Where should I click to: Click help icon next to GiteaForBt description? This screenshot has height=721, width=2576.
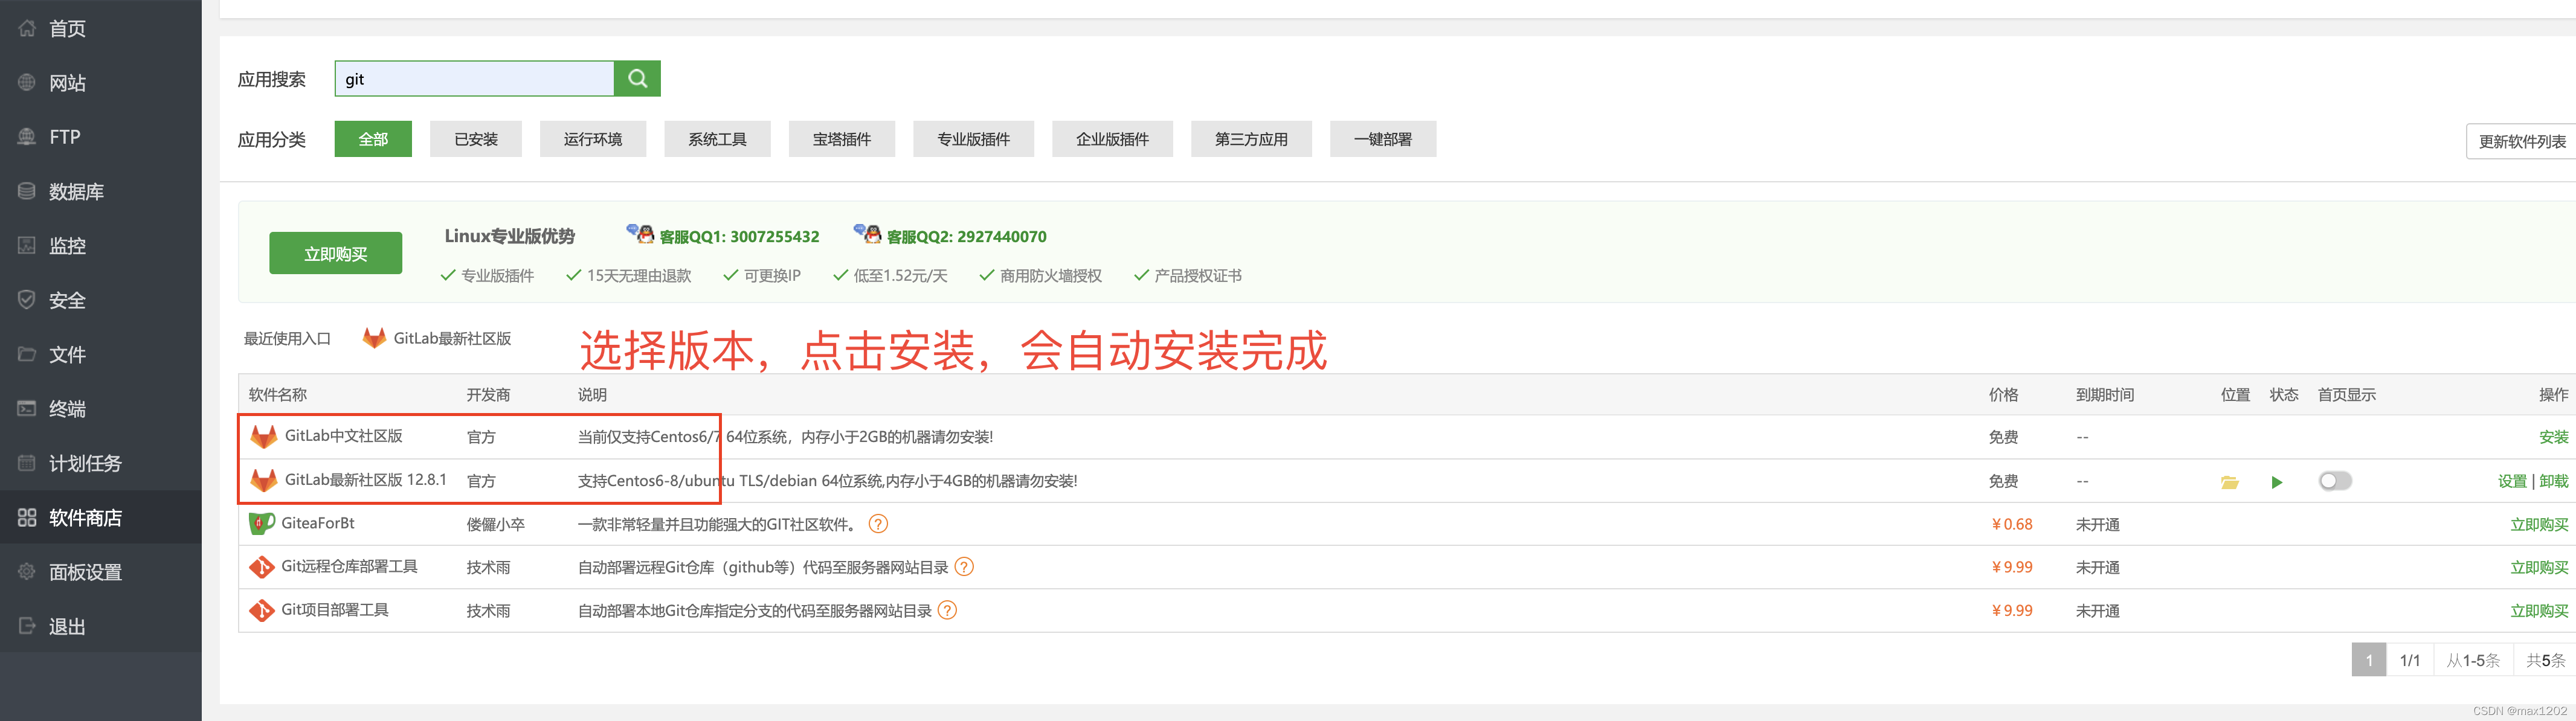pos(878,524)
